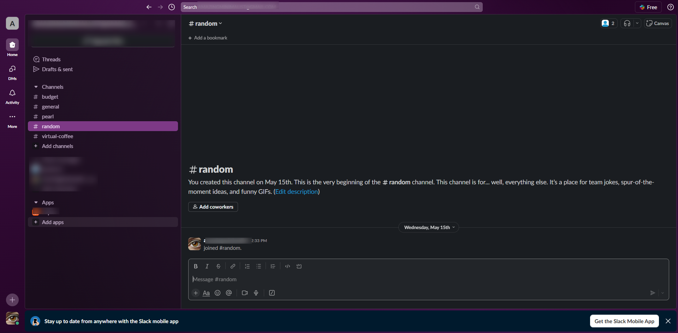This screenshot has height=333, width=678.
Task: Click Get the Slack Mobile App
Action: point(624,321)
